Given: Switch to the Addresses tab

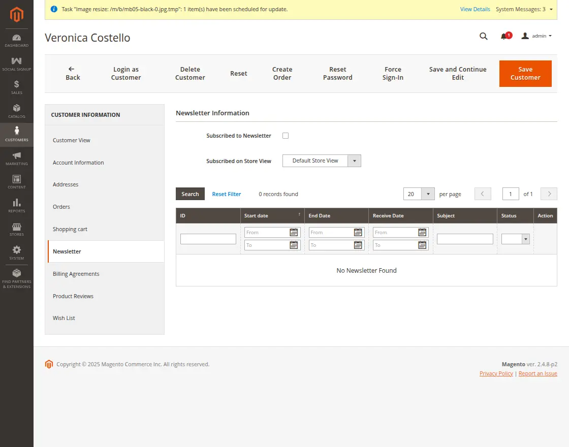Looking at the screenshot, I should (x=66, y=184).
